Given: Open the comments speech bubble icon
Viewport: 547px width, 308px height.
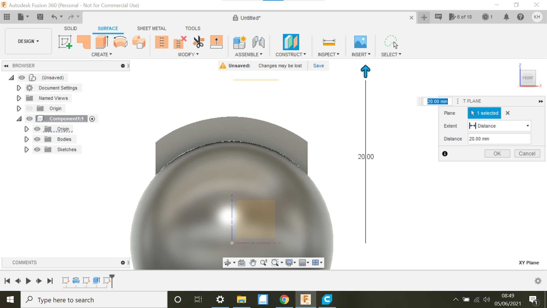Looking at the screenshot, I should tap(438, 17).
